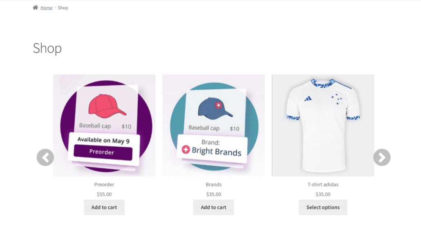Select options for T-shirt adidas
This screenshot has height=234, width=421.
(x=323, y=208)
